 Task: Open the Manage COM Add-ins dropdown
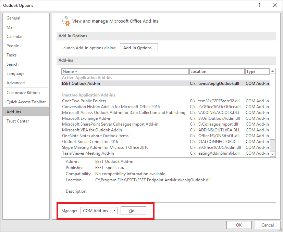(99, 210)
